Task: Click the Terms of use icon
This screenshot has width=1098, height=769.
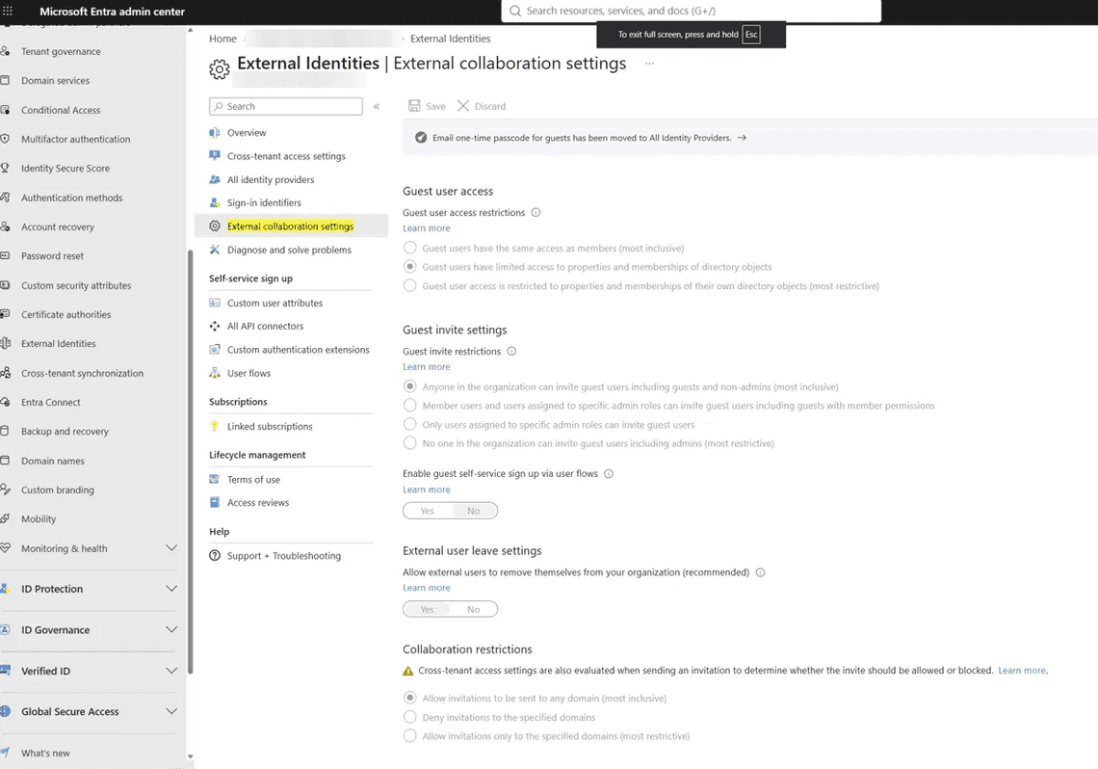Action: pos(215,479)
